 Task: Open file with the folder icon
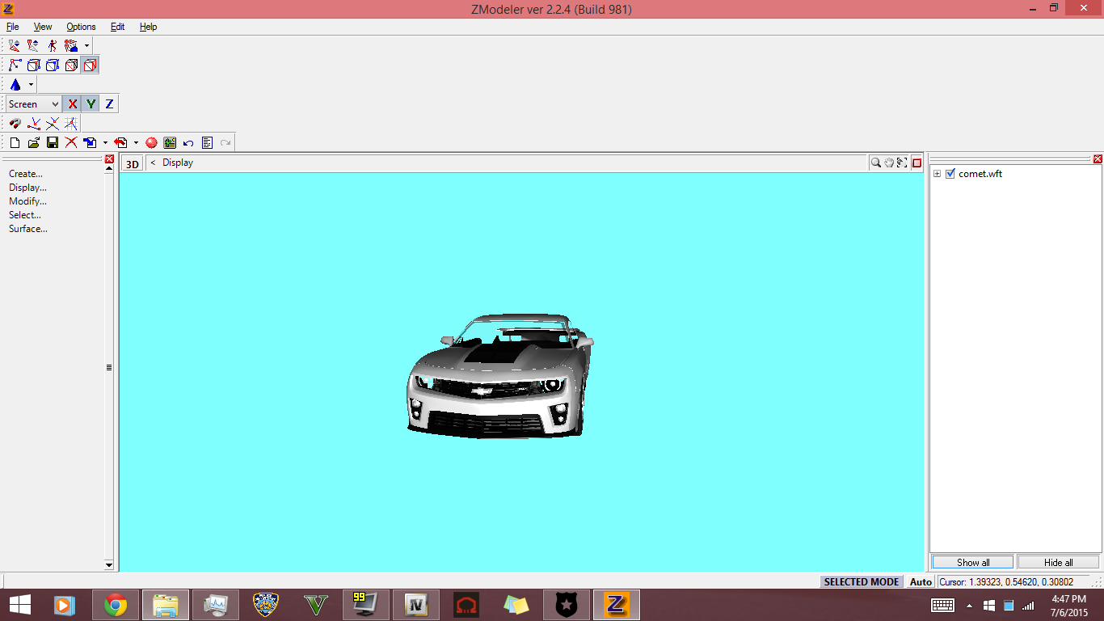33,143
